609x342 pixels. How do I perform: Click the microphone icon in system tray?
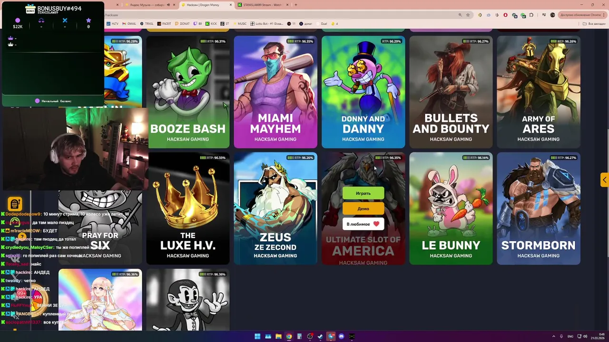click(561, 336)
